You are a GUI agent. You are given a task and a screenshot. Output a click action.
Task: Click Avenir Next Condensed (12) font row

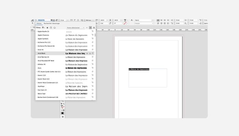point(65,82)
